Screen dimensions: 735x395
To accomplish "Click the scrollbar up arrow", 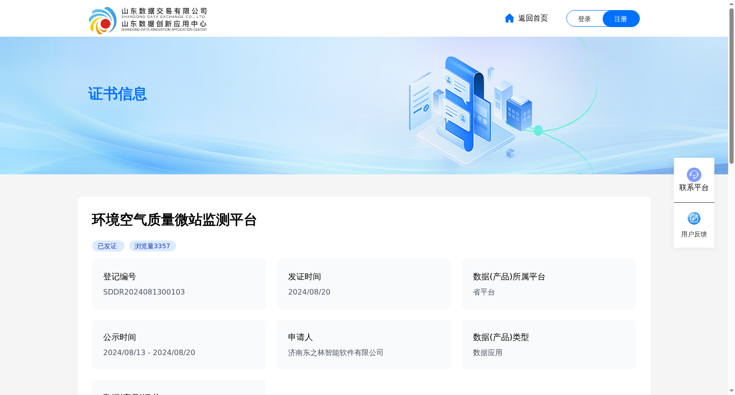I will [731, 4].
